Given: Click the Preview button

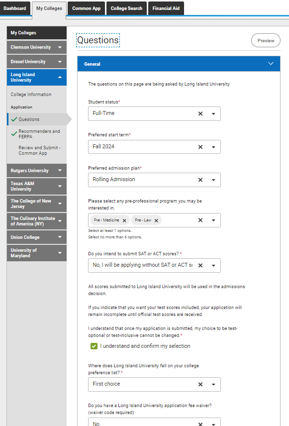Looking at the screenshot, I should 266,40.
